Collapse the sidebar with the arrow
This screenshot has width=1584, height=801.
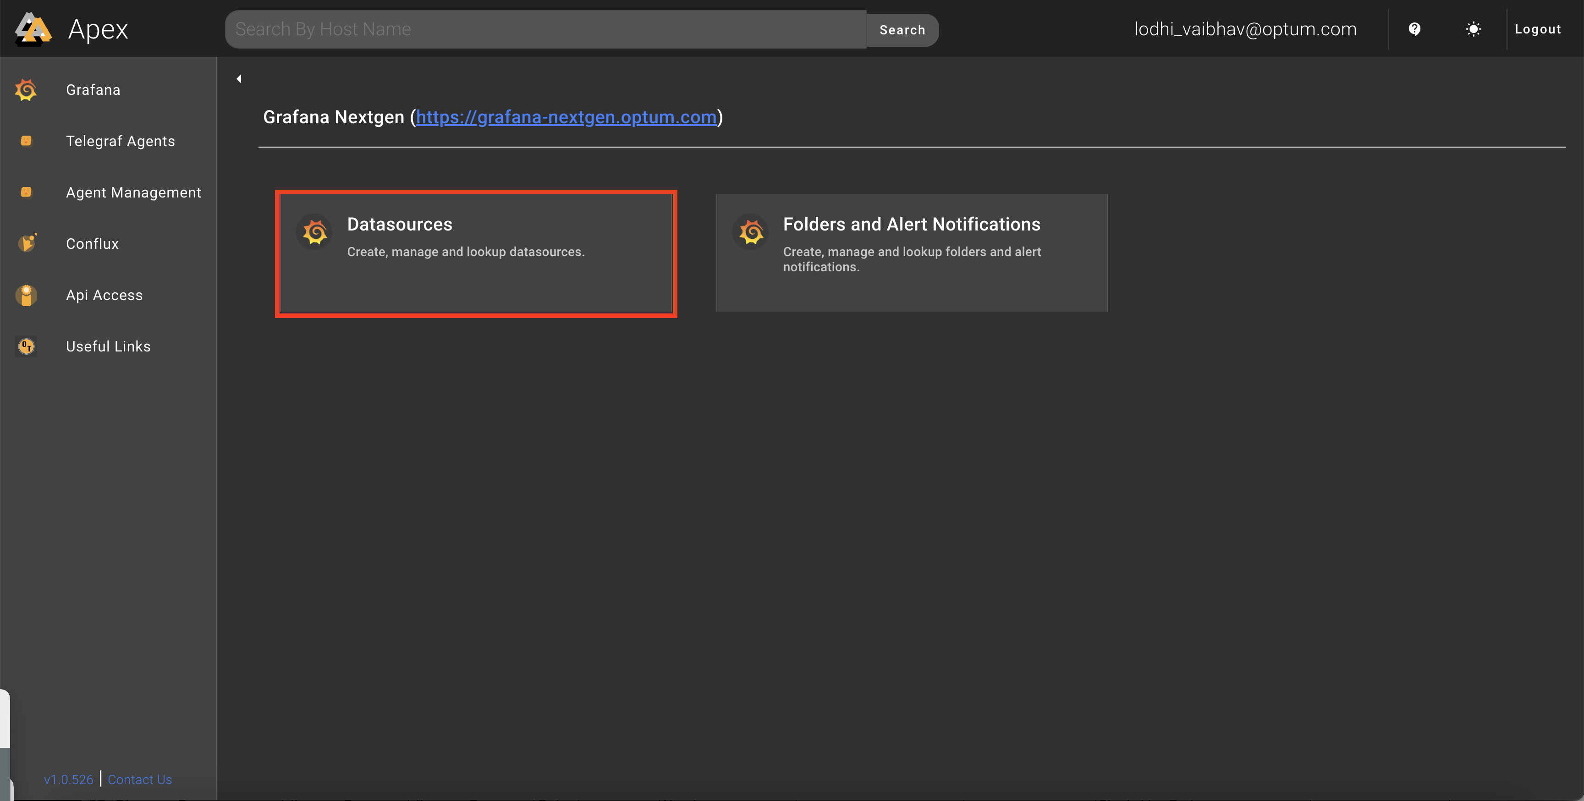[239, 79]
